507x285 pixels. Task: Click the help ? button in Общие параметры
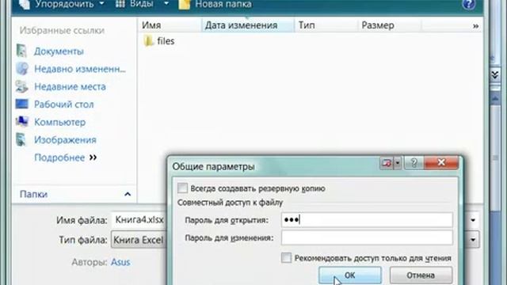tap(414, 163)
